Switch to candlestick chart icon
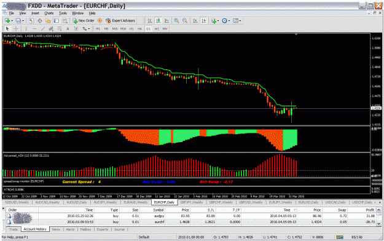384x241 pixels. pyautogui.click(x=158, y=21)
